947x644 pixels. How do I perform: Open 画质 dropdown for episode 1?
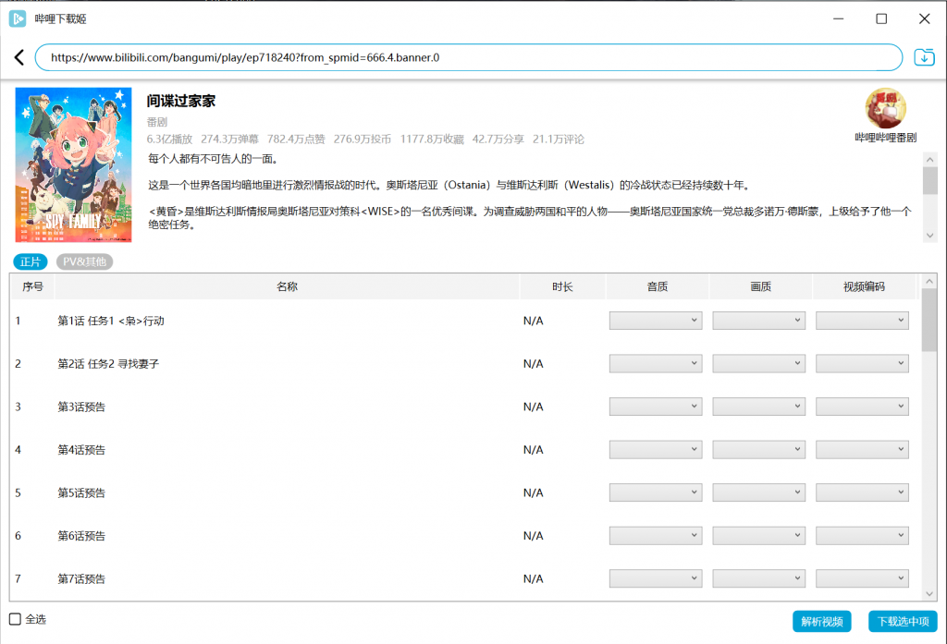(x=758, y=321)
